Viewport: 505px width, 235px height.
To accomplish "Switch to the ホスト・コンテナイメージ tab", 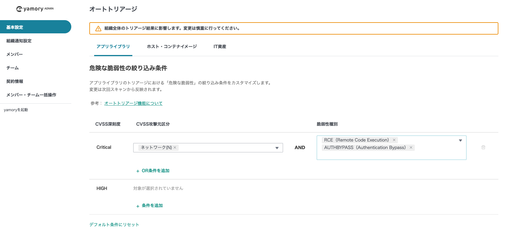I will (x=171, y=47).
